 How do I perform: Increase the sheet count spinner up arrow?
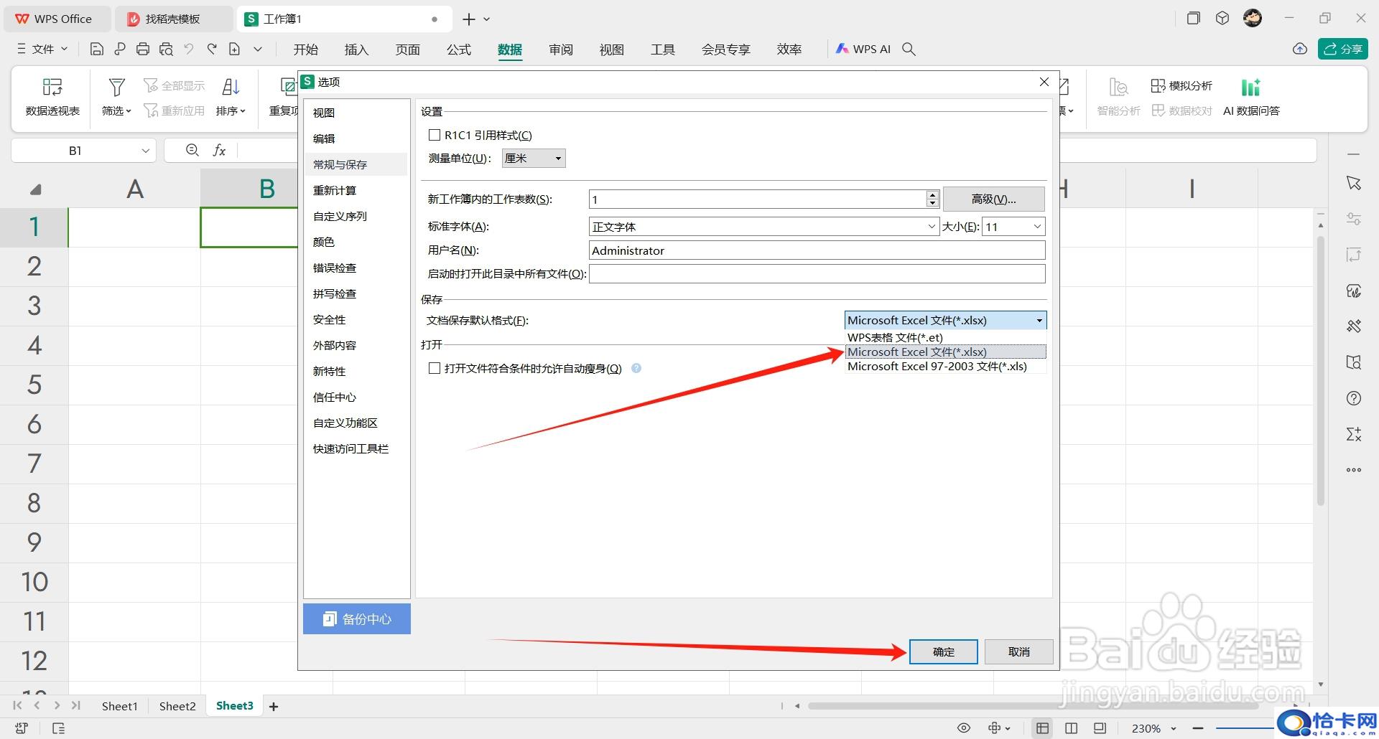pyautogui.click(x=932, y=194)
